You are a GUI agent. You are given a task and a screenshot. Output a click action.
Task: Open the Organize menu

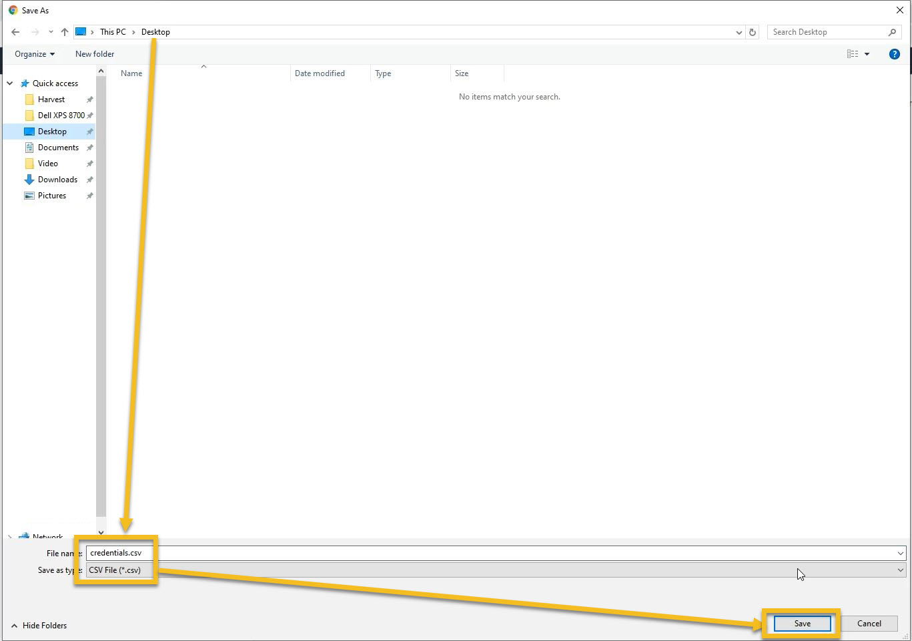(x=35, y=54)
